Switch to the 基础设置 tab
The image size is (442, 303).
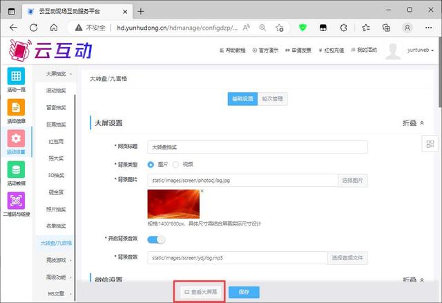point(242,99)
